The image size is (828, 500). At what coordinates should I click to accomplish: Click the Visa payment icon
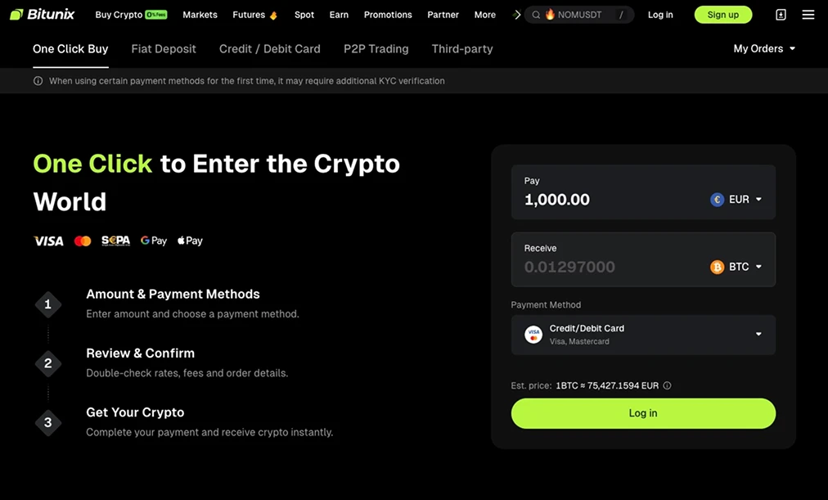pos(47,241)
